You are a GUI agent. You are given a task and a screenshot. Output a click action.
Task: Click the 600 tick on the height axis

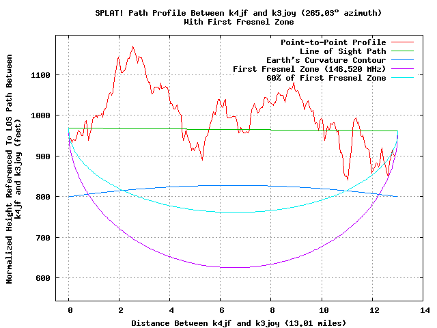tap(43, 278)
